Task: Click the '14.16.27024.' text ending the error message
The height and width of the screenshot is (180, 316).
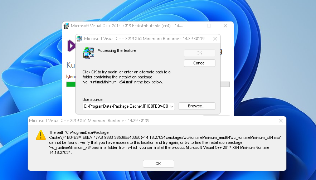Action: 60,152
